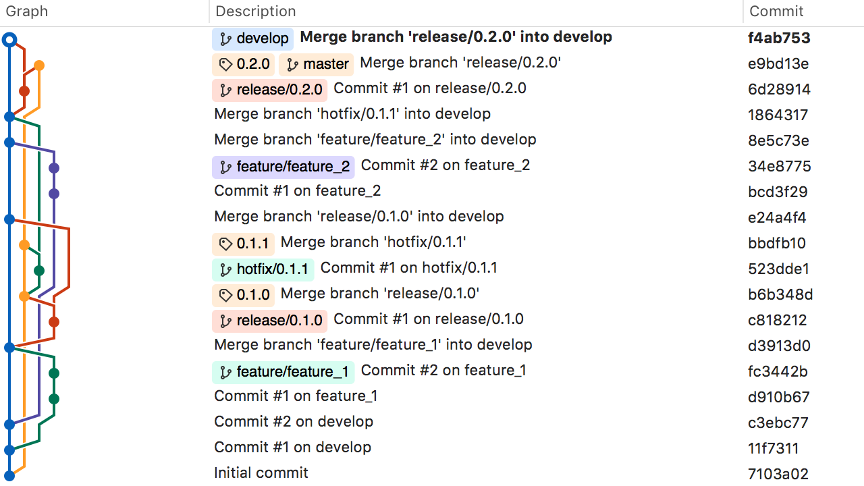Click the Description column header
This screenshot has height=486, width=864.
click(x=255, y=11)
